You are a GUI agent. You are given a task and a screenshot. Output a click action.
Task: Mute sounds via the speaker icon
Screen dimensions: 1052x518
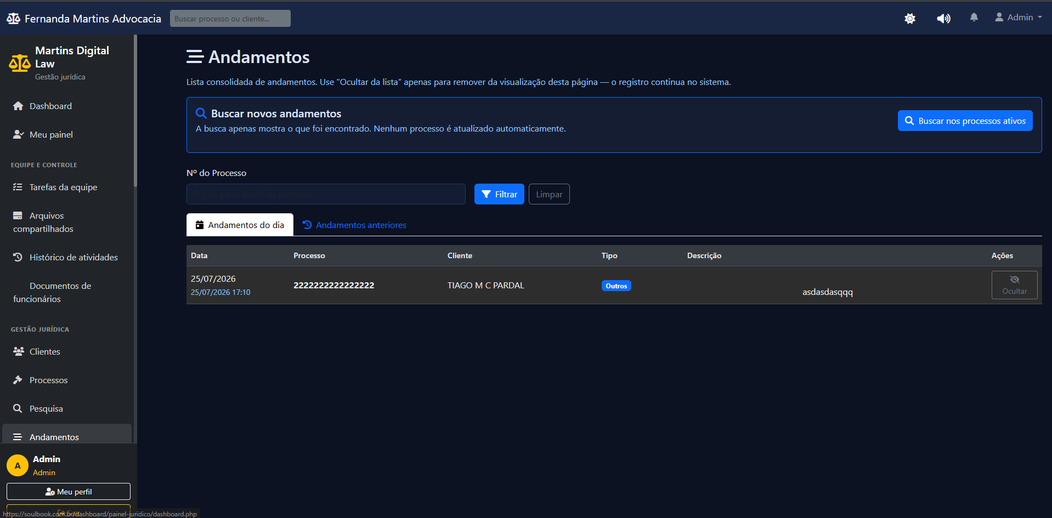pos(943,19)
